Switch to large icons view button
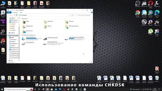Viewport: 162px width, 91px height. 92,62
